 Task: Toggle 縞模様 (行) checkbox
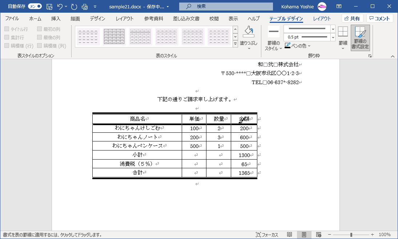click(7, 46)
